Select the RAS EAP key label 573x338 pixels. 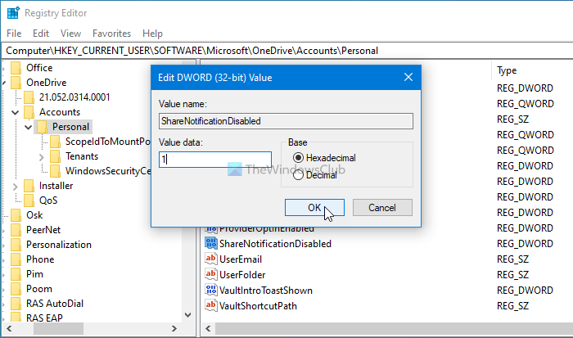click(44, 318)
